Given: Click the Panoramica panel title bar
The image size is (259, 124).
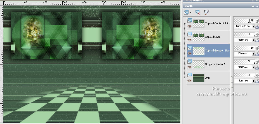Looking at the screenshot, I should [221, 1].
